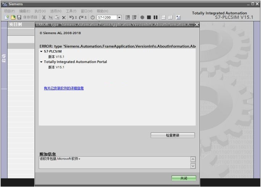Minimize the Siemens main window
Screen dimensions: 261x187
(249, 4)
